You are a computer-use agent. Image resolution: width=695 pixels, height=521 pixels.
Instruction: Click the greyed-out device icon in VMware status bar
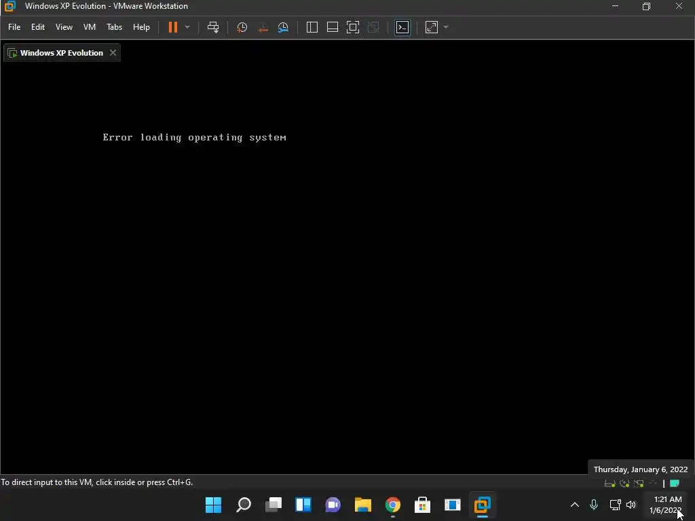pos(652,483)
